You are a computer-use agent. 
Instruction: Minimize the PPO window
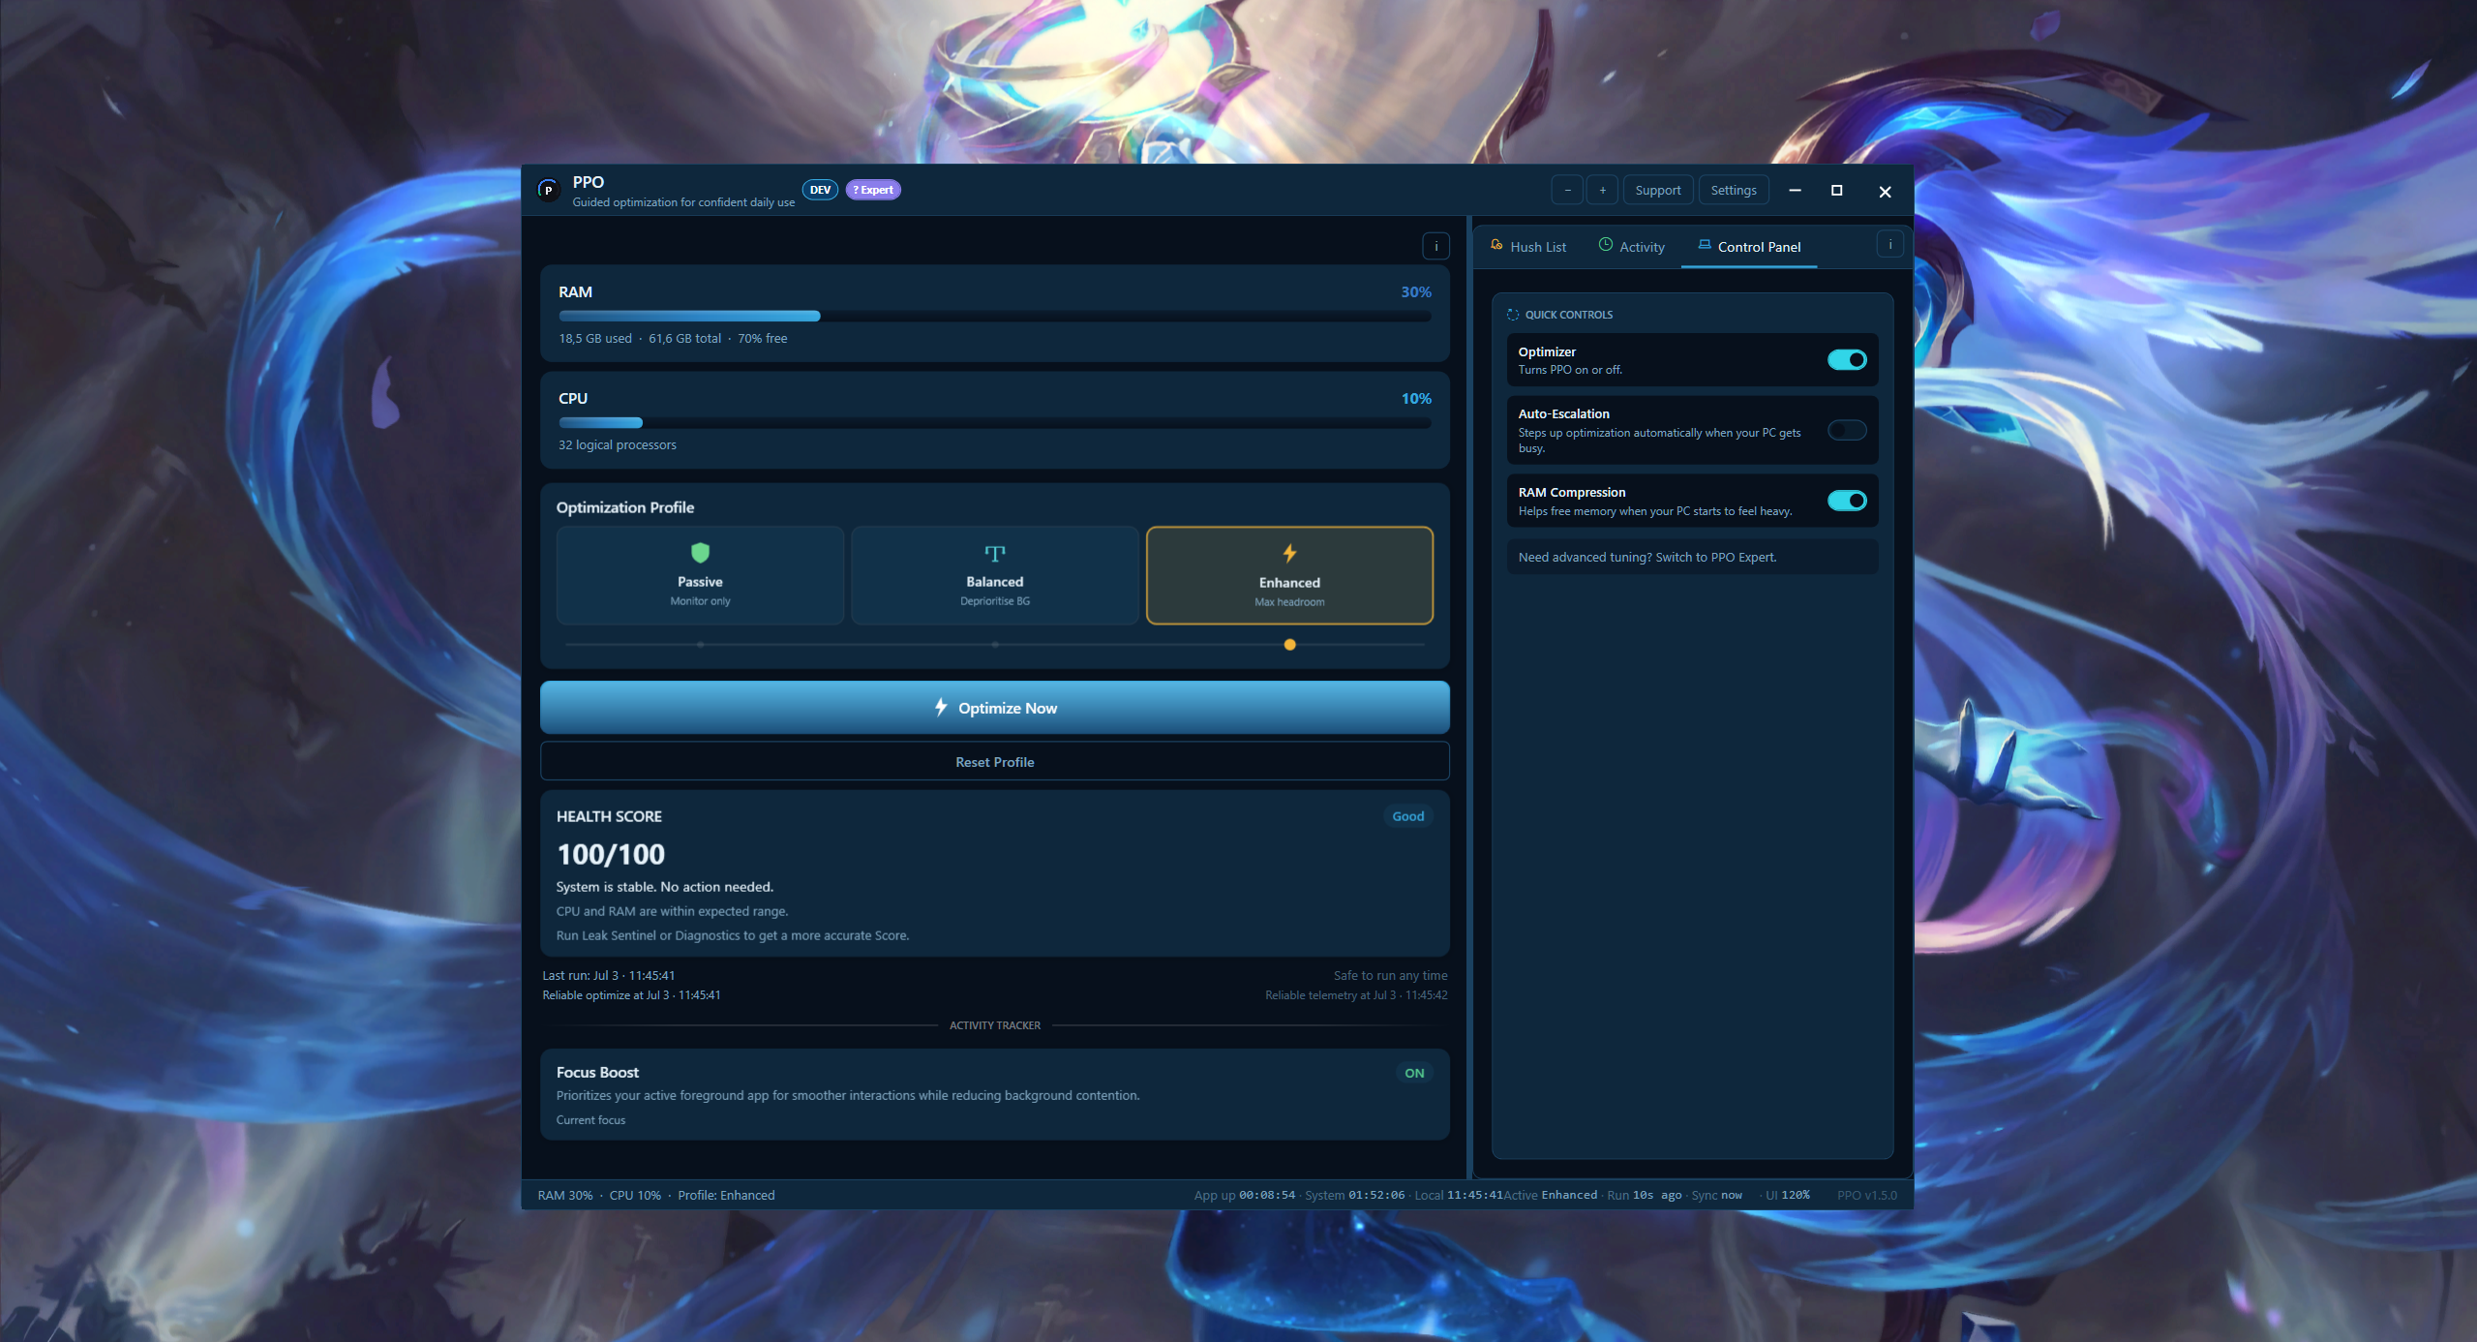(x=1795, y=191)
